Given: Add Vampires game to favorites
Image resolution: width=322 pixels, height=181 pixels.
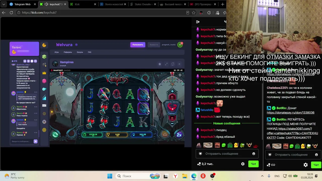Looking at the screenshot, I should click(x=159, y=64).
